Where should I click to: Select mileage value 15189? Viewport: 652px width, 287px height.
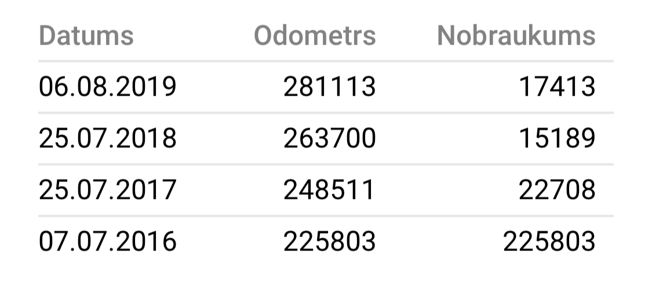(557, 139)
